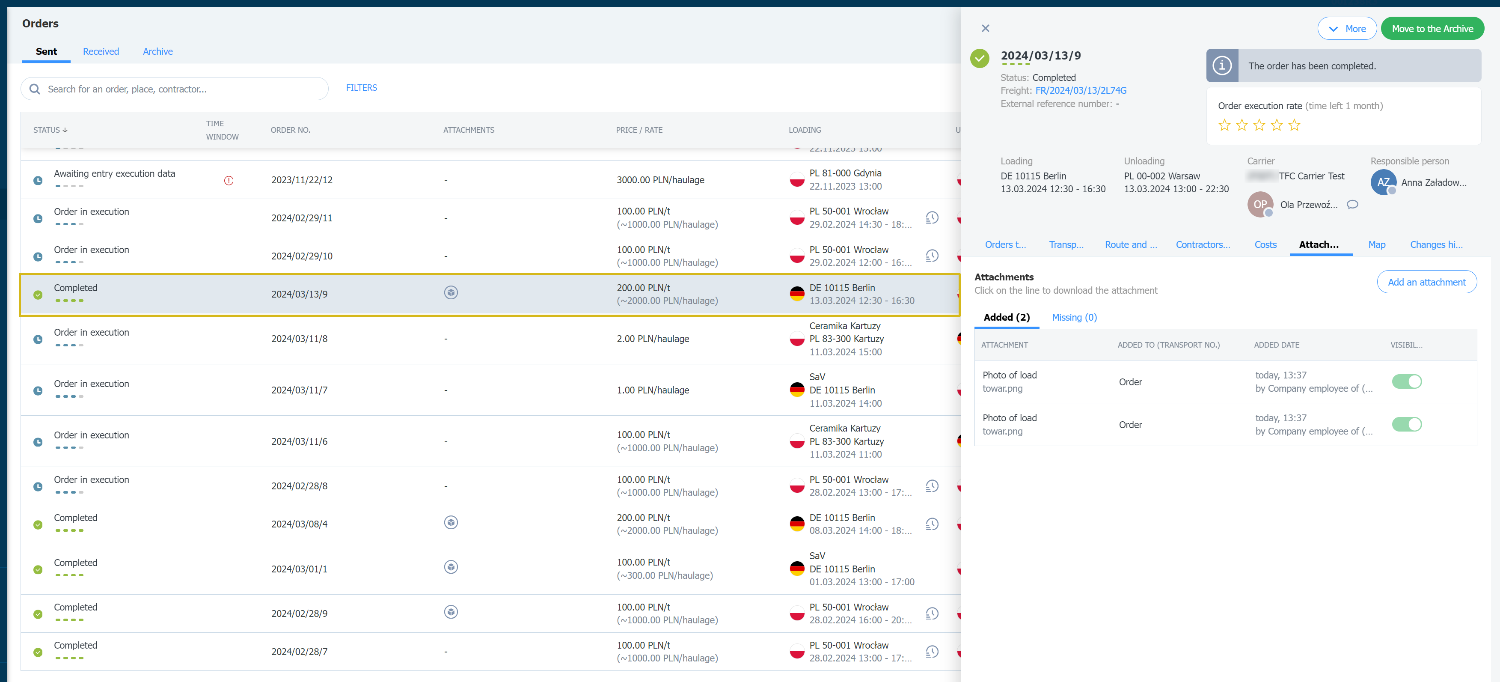Click the OP carrier contact avatar

[1260, 204]
